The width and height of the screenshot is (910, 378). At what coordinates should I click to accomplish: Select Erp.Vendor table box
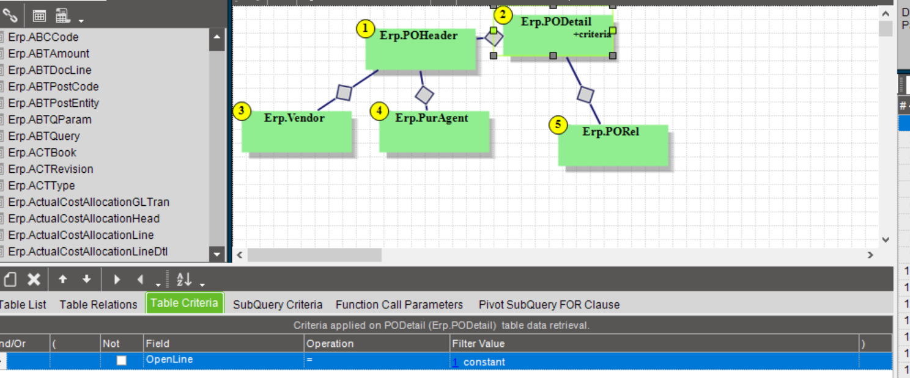(297, 131)
